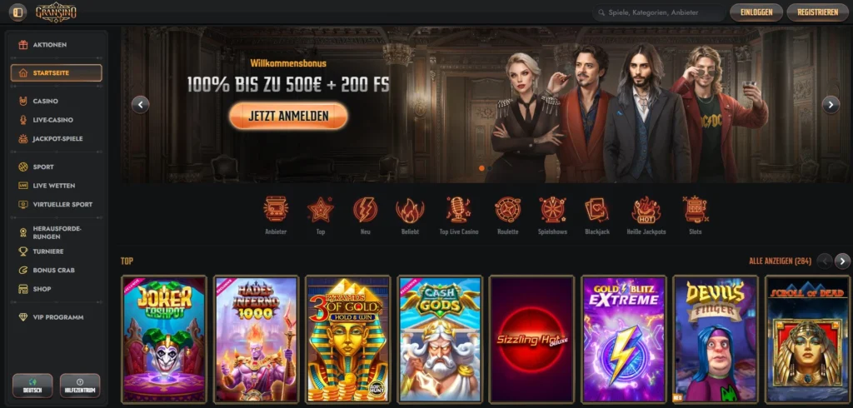Open the Spielshows category icon
The image size is (853, 408).
pyautogui.click(x=552, y=209)
